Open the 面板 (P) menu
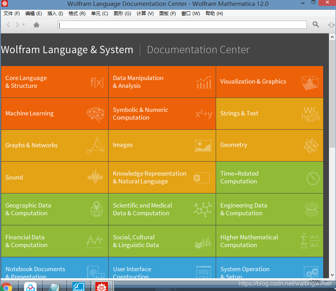 (167, 14)
